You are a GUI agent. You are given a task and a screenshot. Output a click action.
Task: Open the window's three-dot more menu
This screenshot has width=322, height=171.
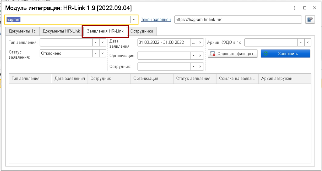tap(295, 8)
